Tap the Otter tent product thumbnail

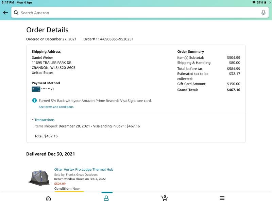39,178
